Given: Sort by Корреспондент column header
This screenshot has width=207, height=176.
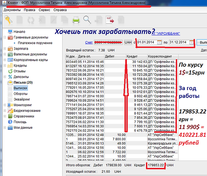Looking at the screenshot, I should (163, 56).
